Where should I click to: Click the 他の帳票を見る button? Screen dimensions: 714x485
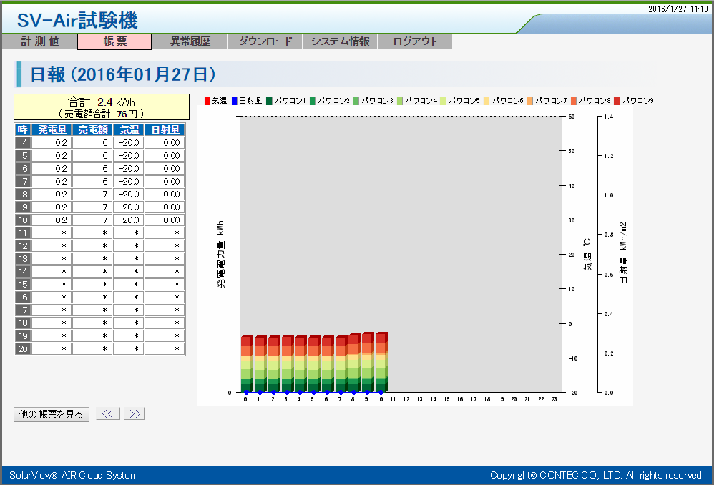coord(51,414)
